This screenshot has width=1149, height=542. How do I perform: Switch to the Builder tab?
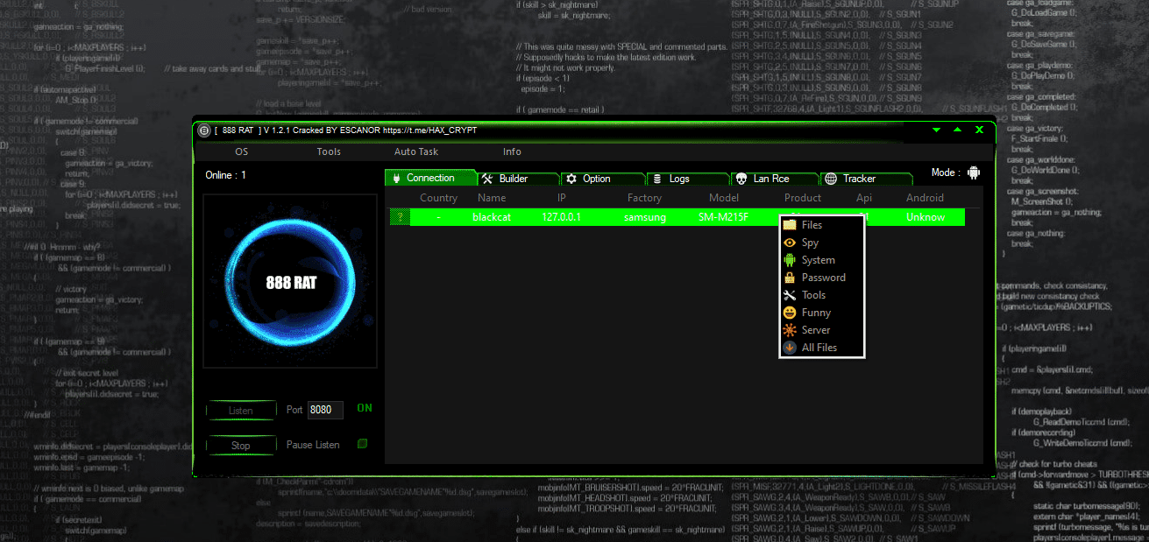pos(514,179)
